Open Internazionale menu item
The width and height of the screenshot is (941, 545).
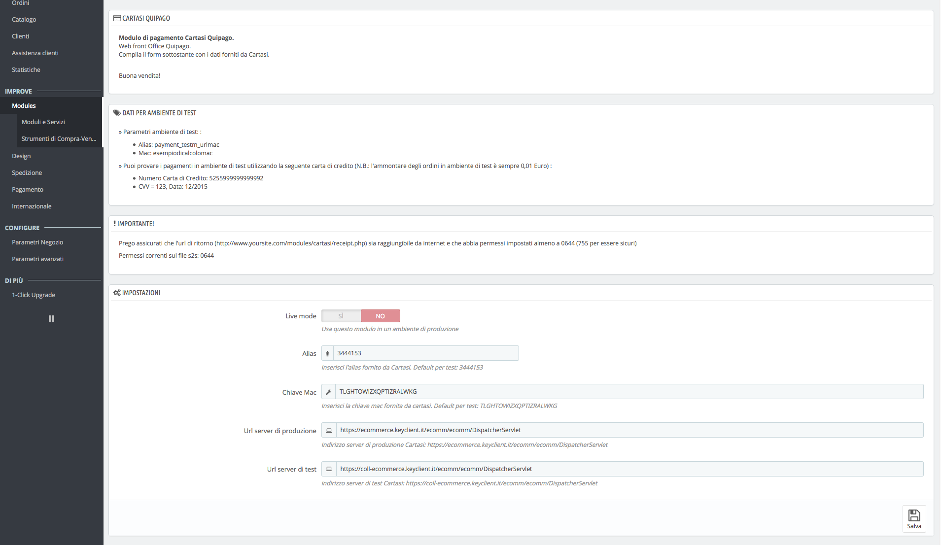click(32, 206)
